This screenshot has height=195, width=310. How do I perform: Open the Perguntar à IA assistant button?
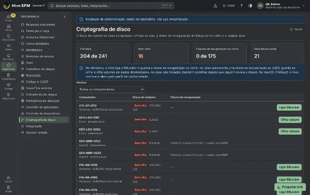click(x=290, y=187)
